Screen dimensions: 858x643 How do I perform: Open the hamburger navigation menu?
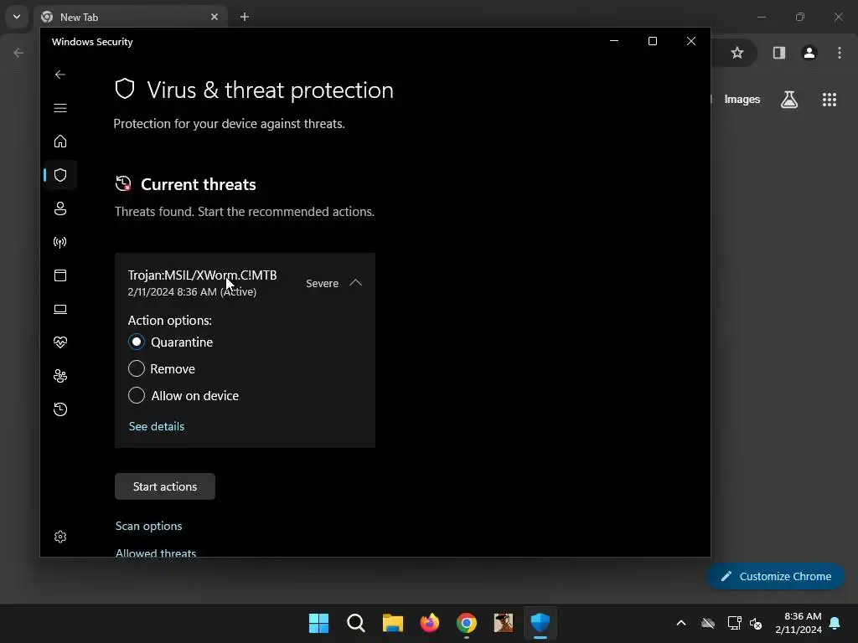60,108
